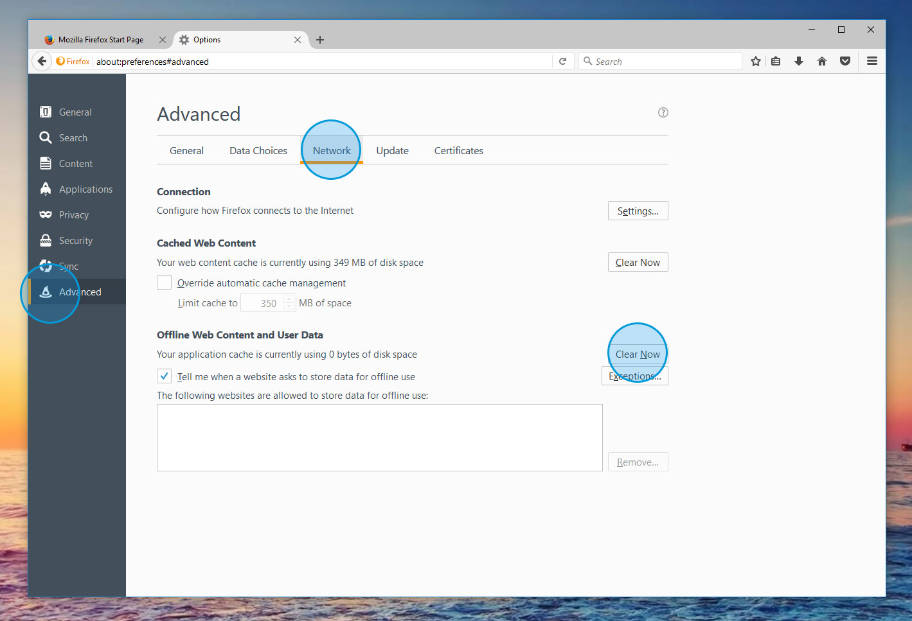912x621 pixels.
Task: Open the Privacy section in sidebar
Action: click(73, 215)
